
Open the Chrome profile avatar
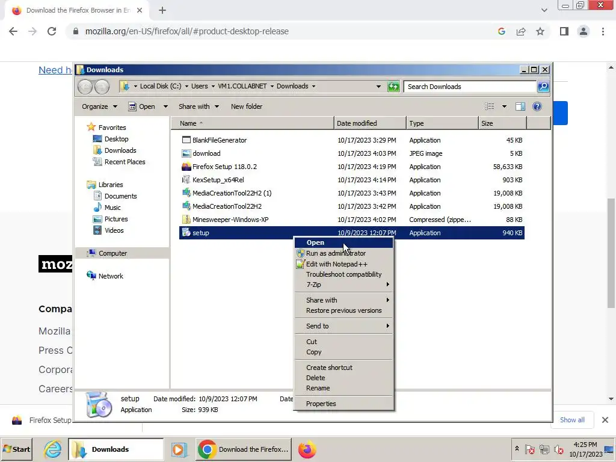(x=584, y=31)
